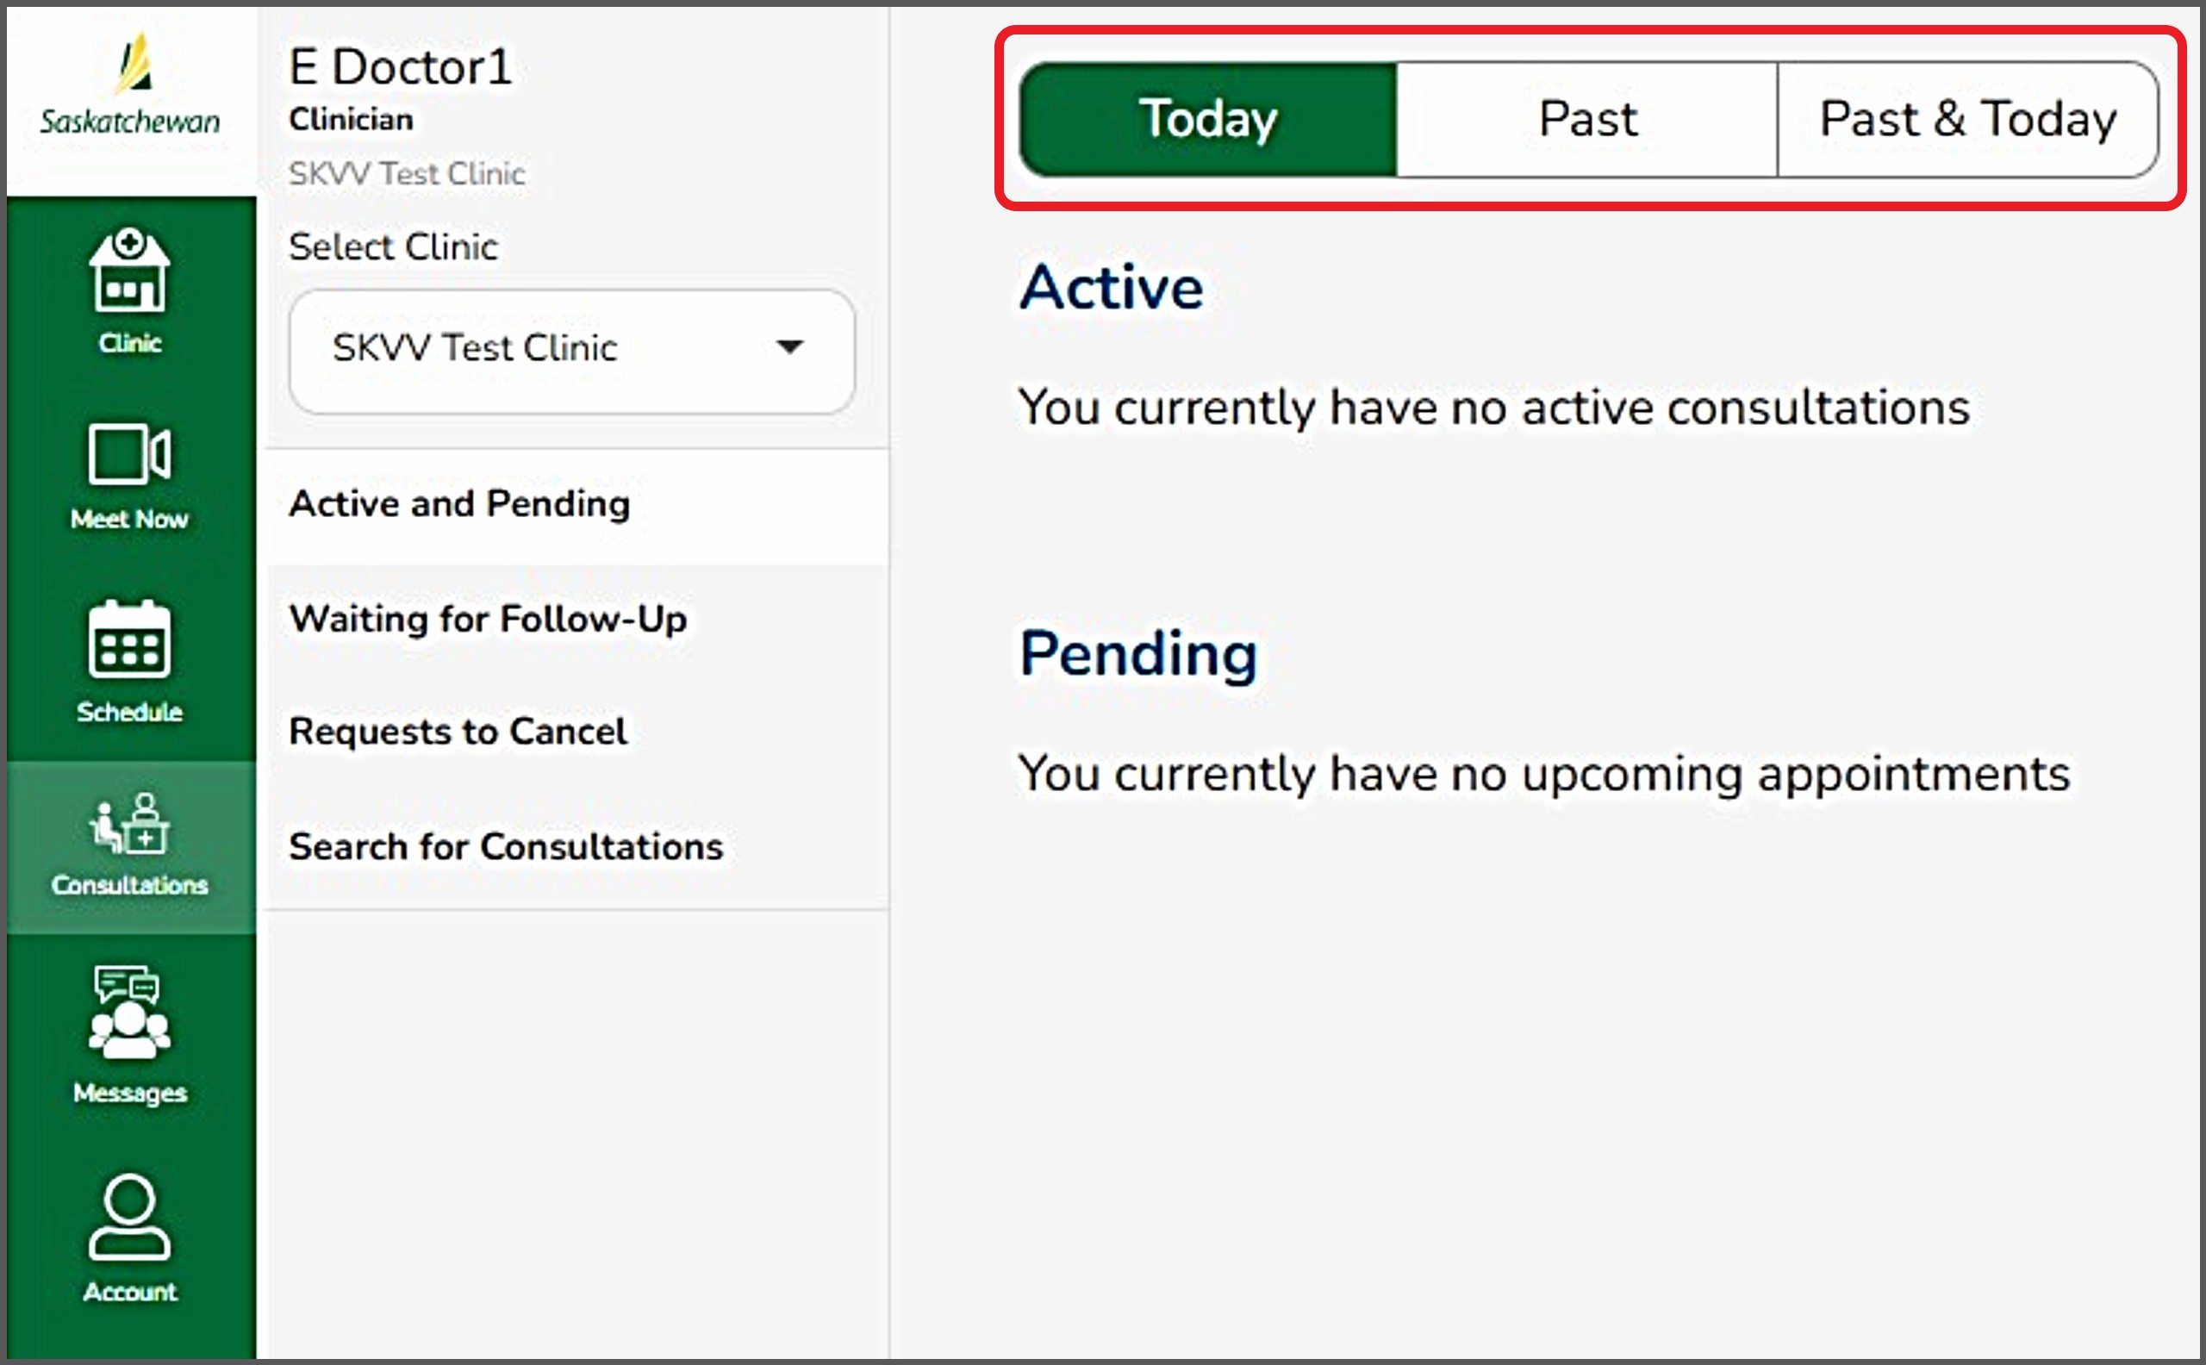Click the Saskatchewan logo
Image resolution: width=2206 pixels, height=1365 pixels.
[x=130, y=88]
